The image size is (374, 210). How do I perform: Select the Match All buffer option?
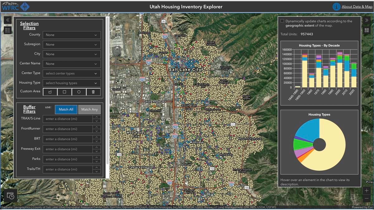66,109
